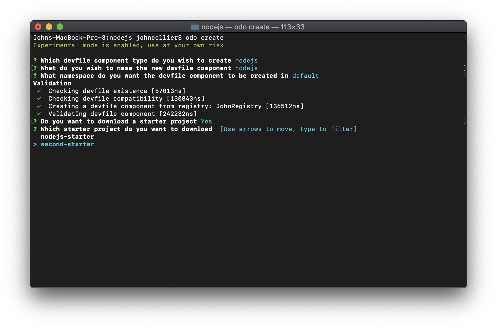Click the 'JohnRegistry' registry name
Screen dimensions: 497x328
click(x=239, y=106)
